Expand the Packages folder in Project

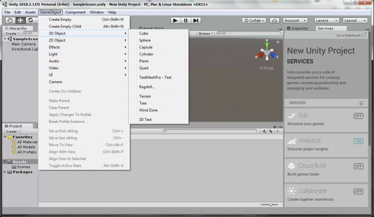pos(5,172)
